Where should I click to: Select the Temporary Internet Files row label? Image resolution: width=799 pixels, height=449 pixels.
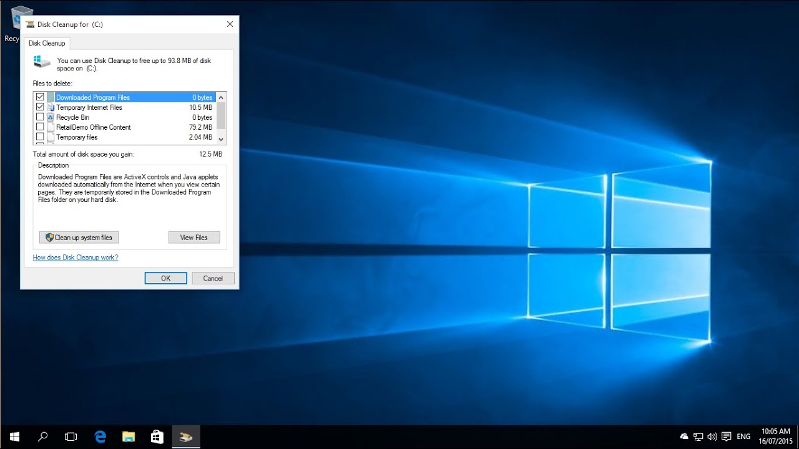pos(89,107)
